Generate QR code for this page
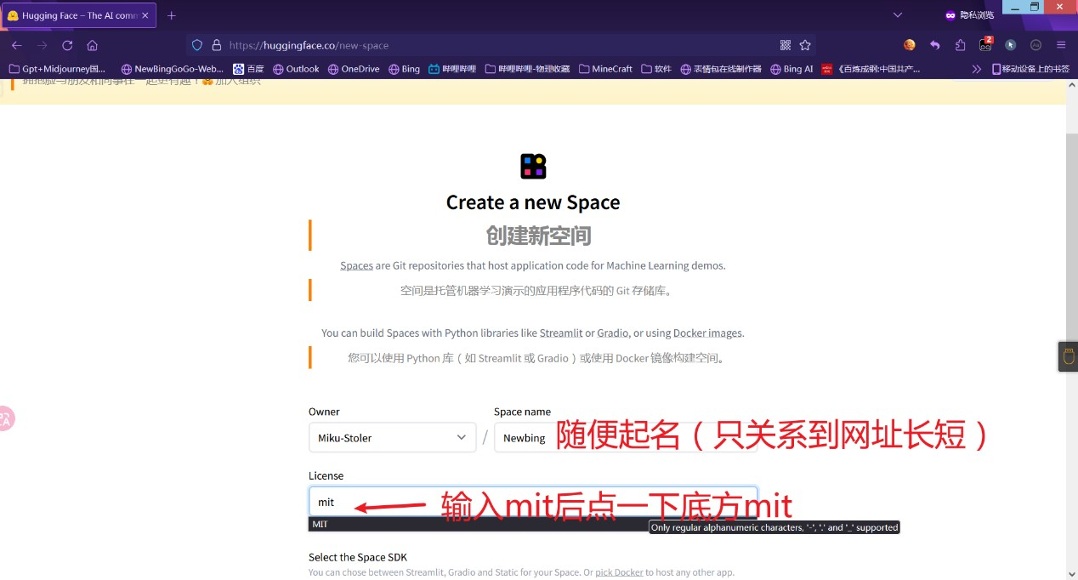This screenshot has width=1078, height=580. 786,45
